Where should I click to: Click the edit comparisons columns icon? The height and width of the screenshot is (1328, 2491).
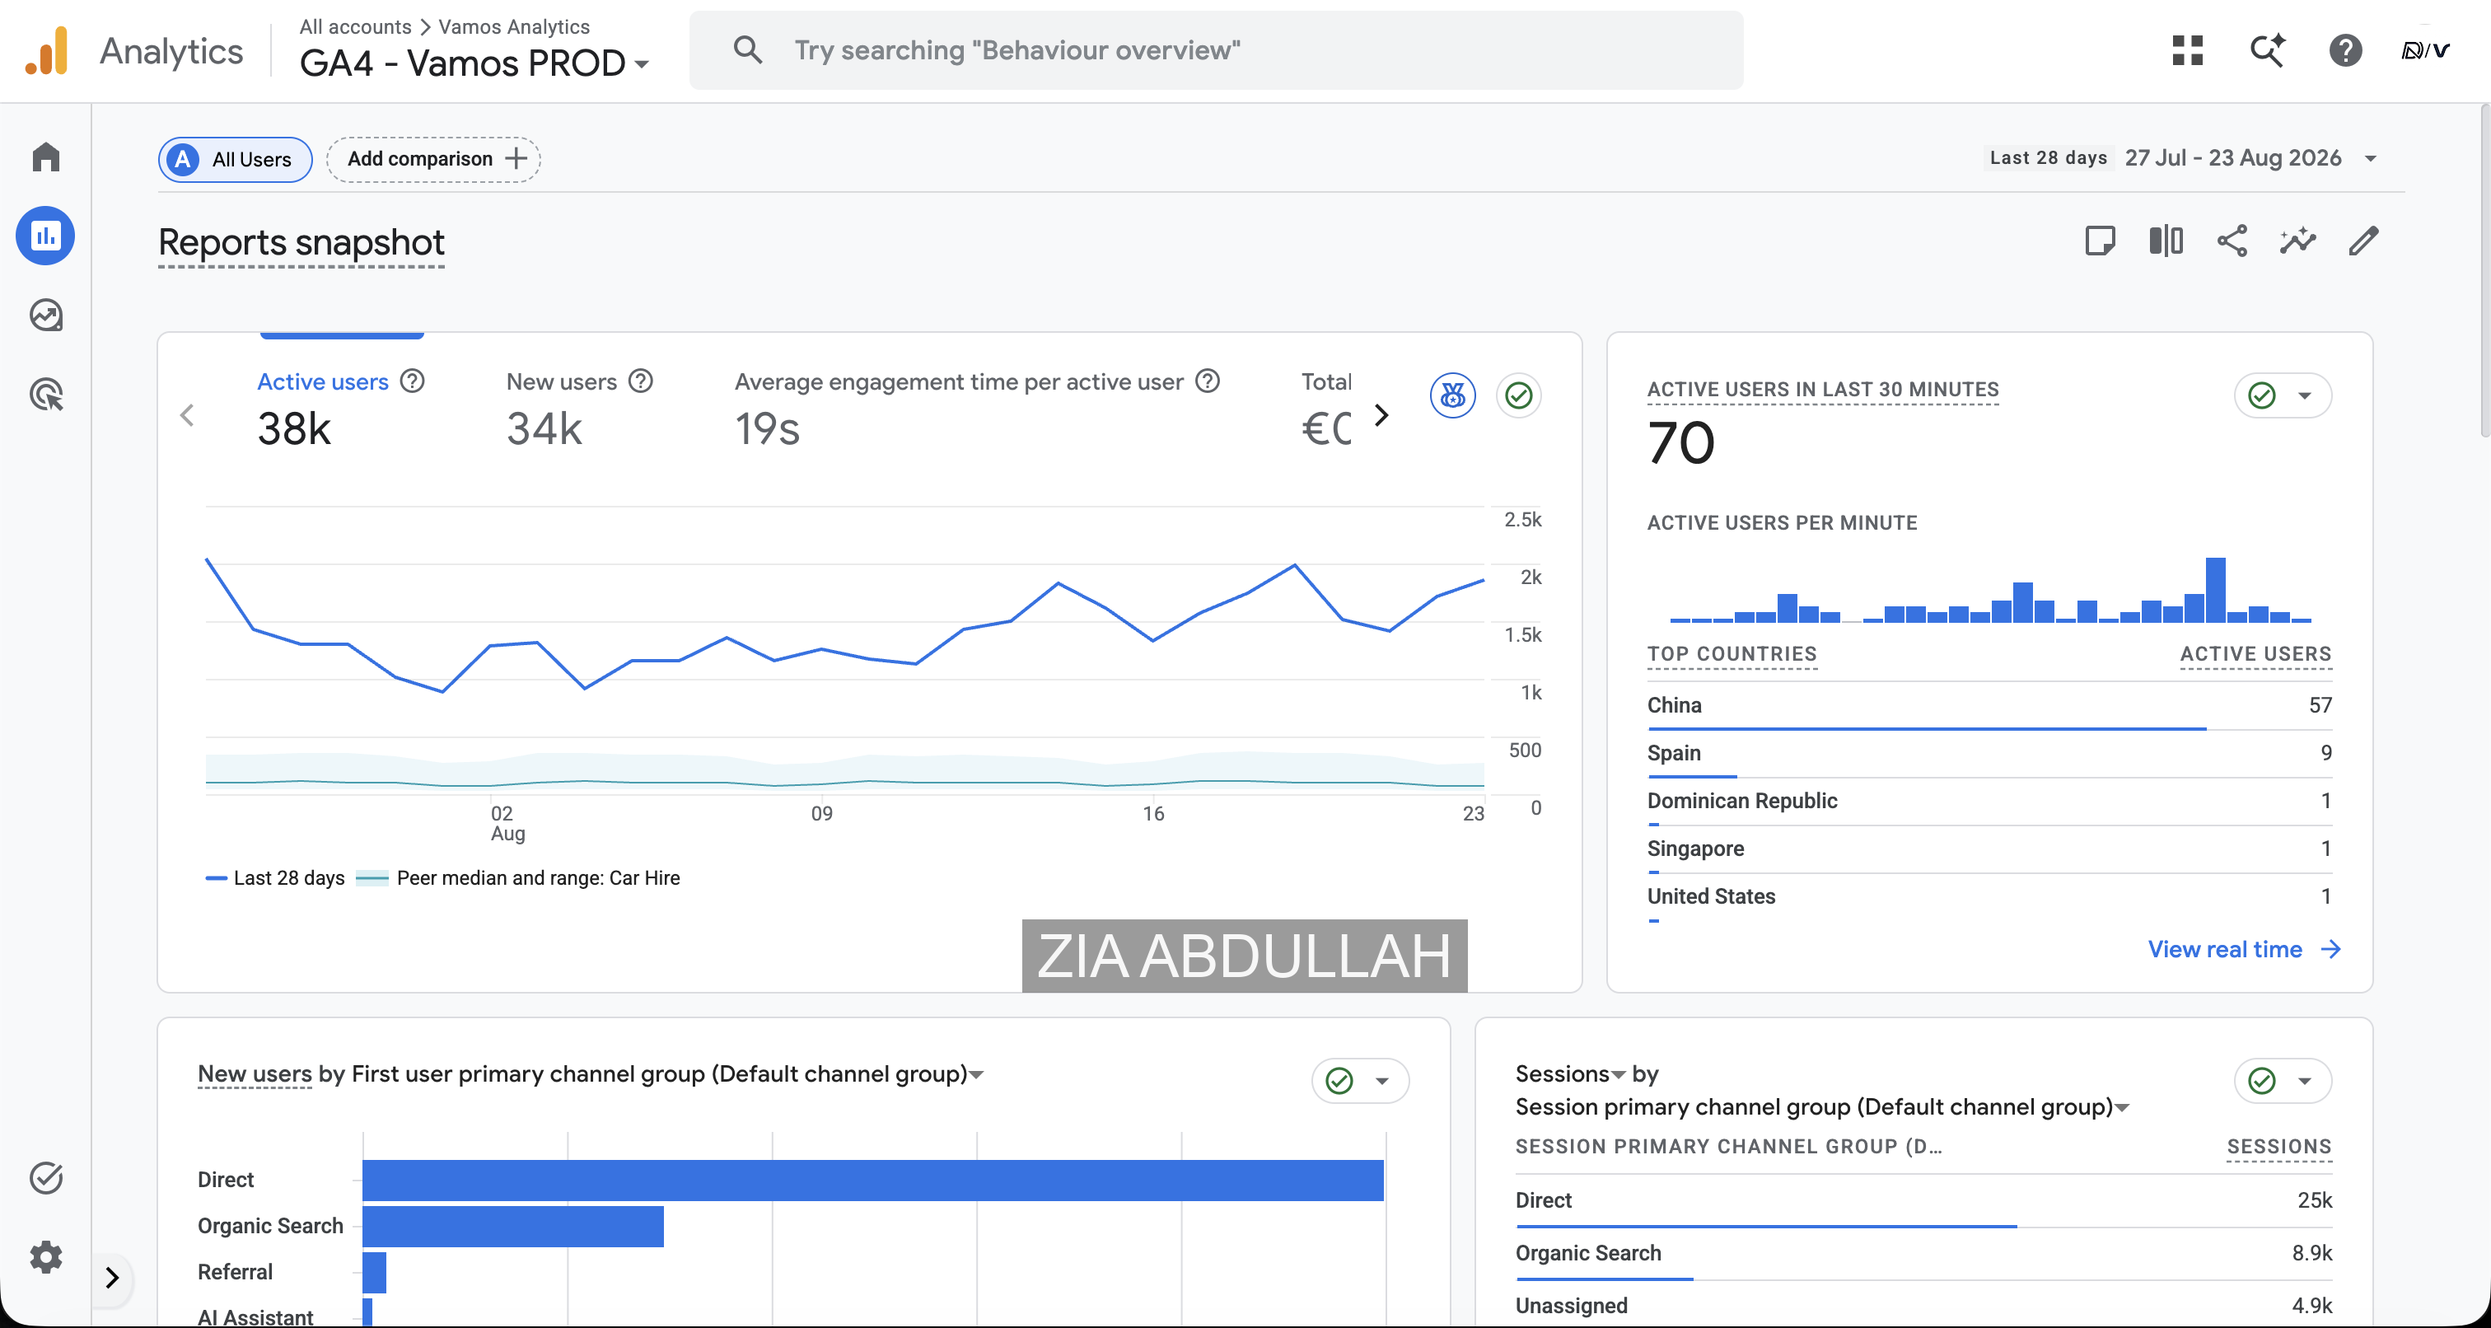coord(2165,241)
